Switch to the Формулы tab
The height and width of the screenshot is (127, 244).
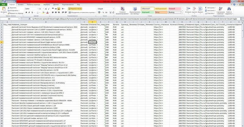click(47, 5)
